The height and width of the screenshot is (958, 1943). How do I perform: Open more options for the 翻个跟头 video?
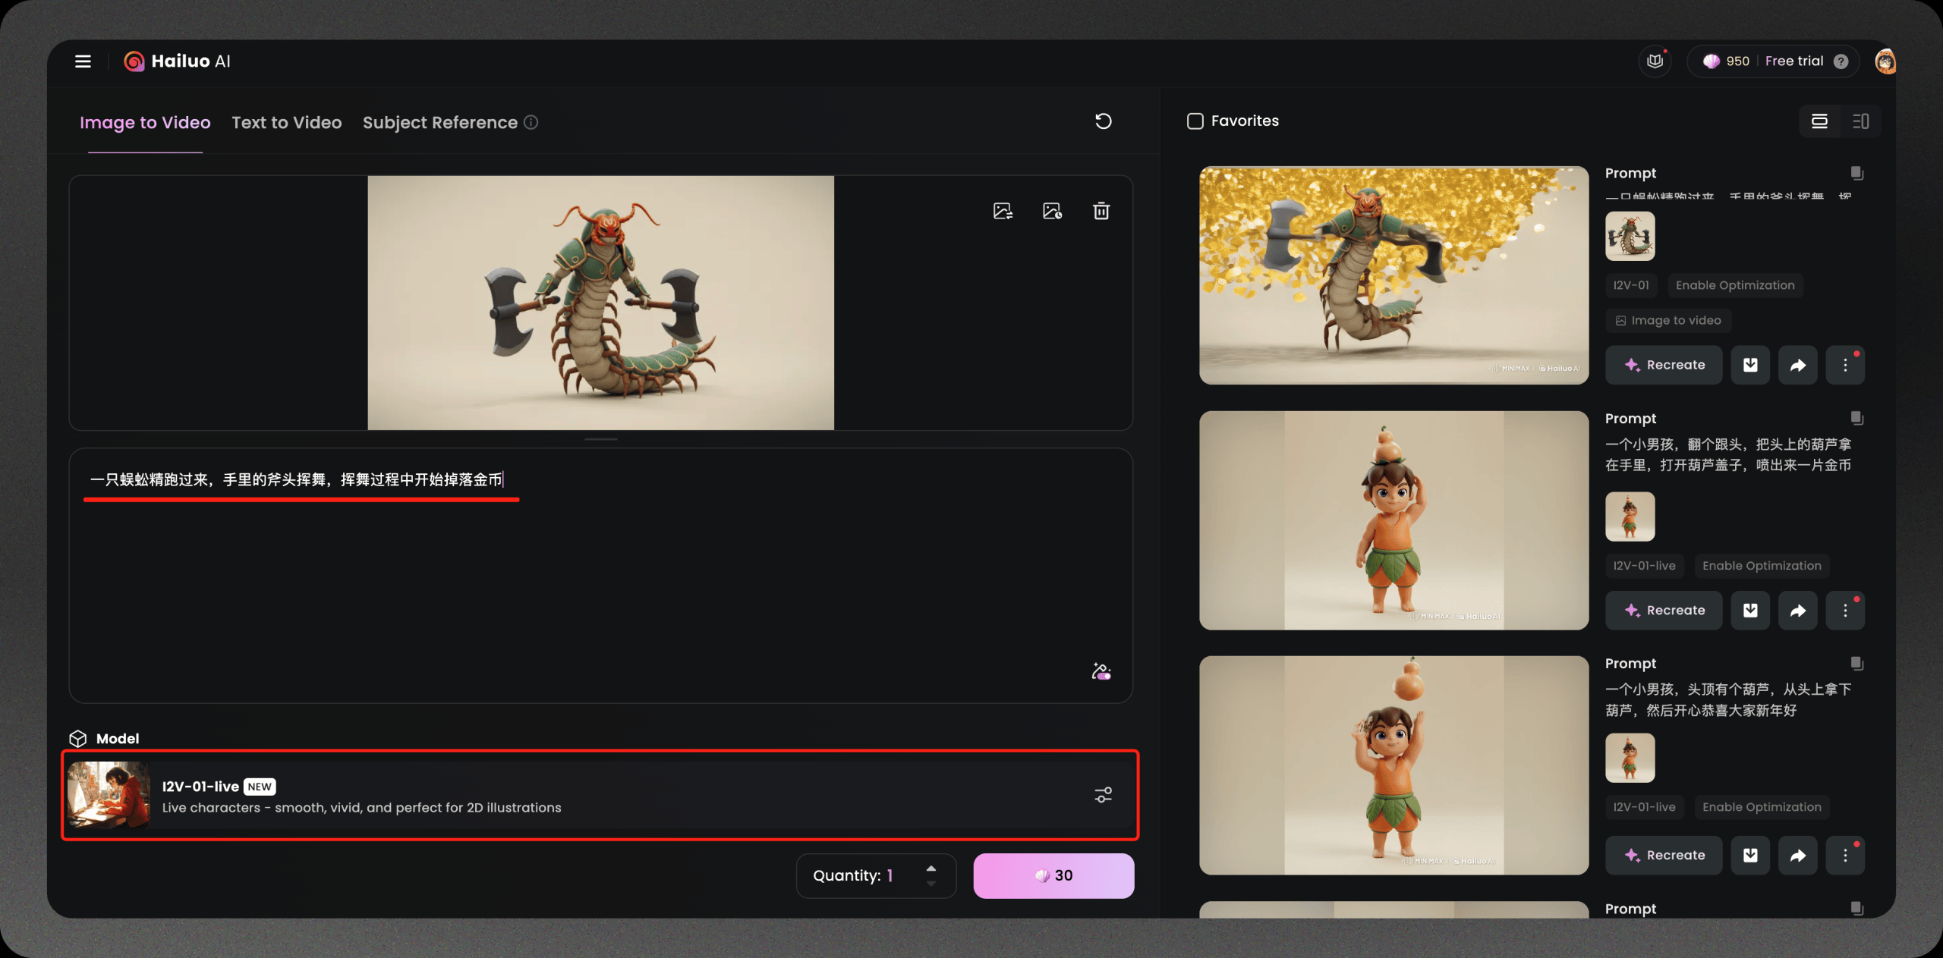point(1845,611)
